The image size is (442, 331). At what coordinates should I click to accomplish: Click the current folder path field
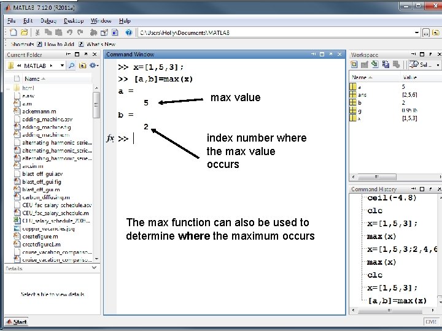pyautogui.click(x=276, y=33)
